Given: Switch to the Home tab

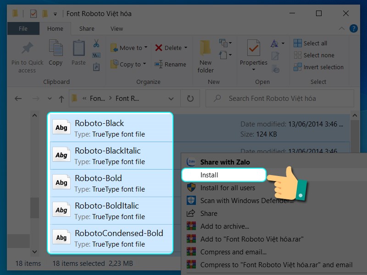Looking at the screenshot, I should [55, 28].
